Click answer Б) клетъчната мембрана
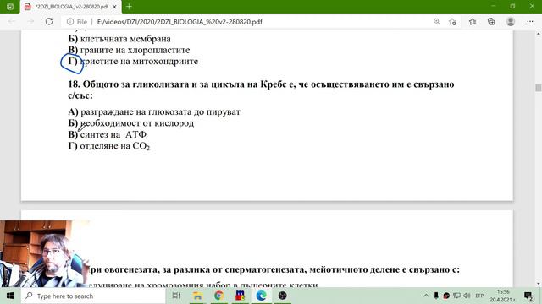542x304 pixels. coord(119,39)
